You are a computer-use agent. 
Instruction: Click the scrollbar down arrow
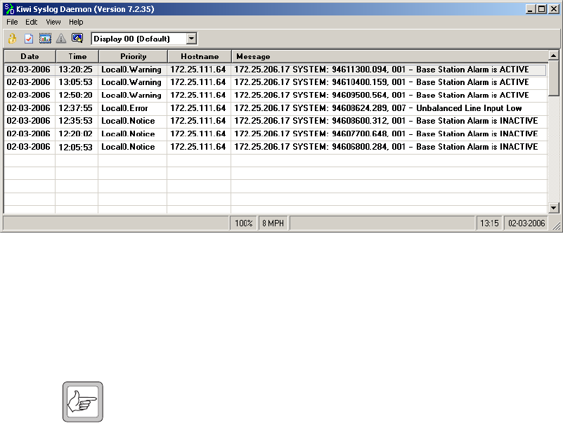coord(554,207)
